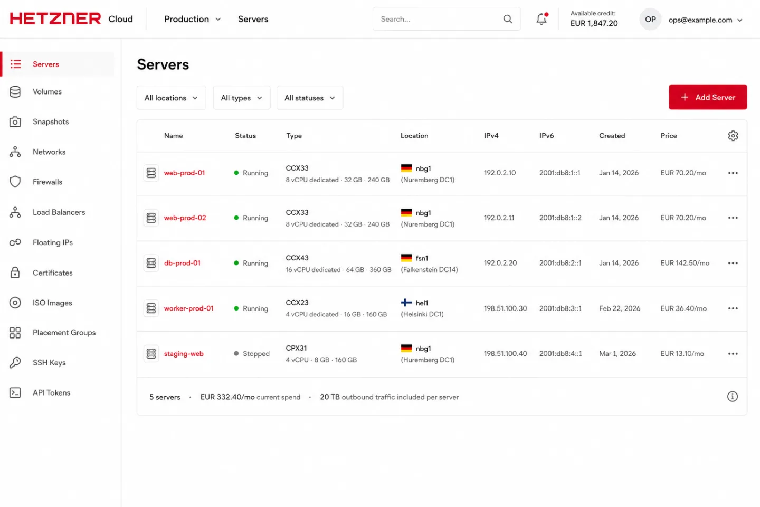This screenshot has width=760, height=507.
Task: Select Firewalls menu item
Action: point(47,182)
